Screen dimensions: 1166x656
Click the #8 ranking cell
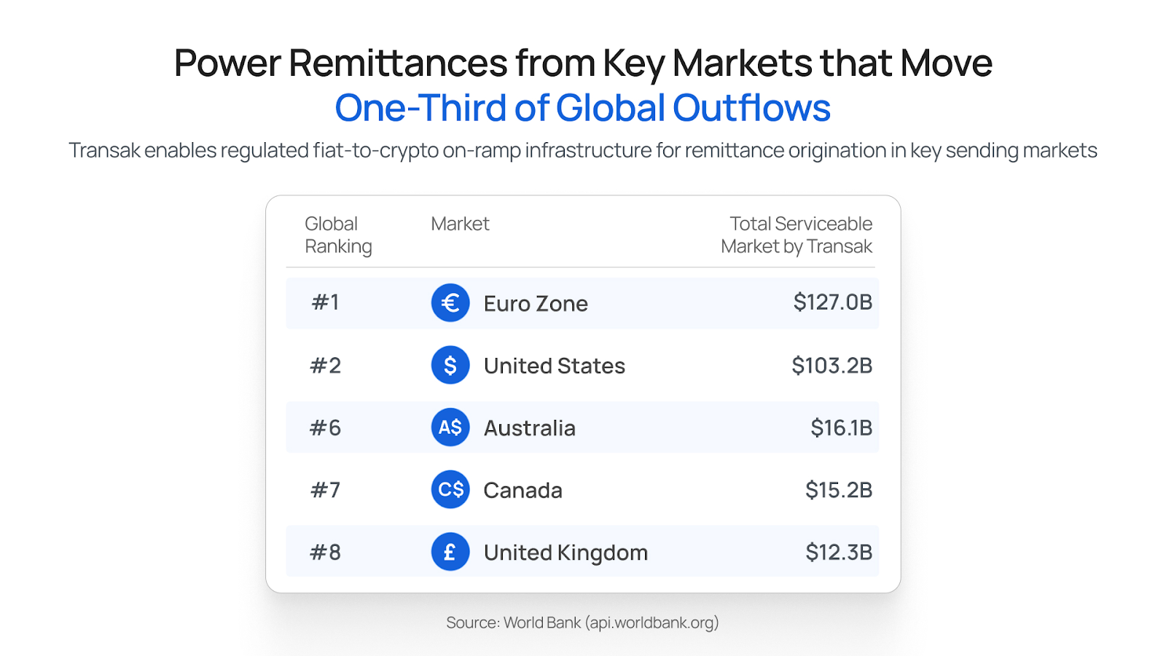pyautogui.click(x=325, y=552)
